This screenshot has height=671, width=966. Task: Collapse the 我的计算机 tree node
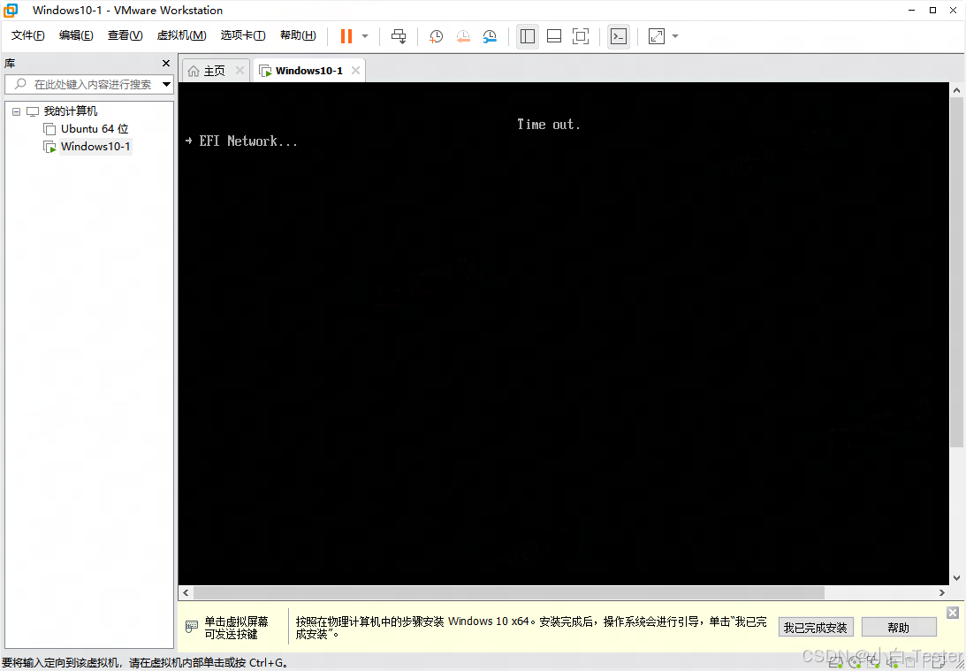point(16,111)
